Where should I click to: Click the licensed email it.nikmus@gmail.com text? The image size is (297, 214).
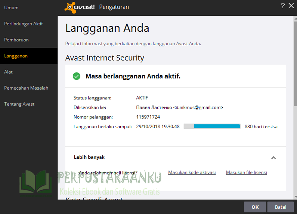point(198,108)
